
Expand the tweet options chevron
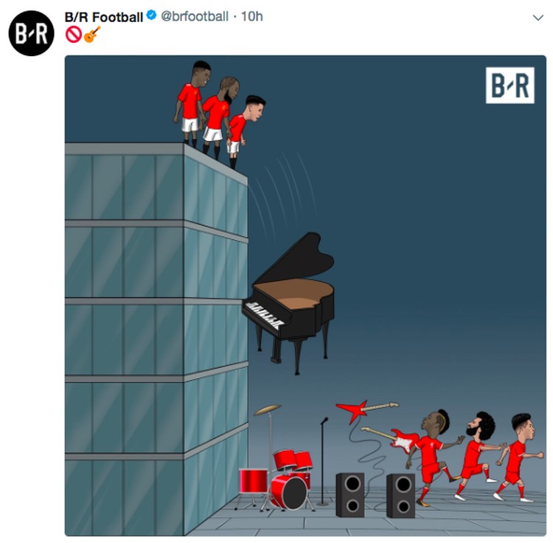click(538, 18)
